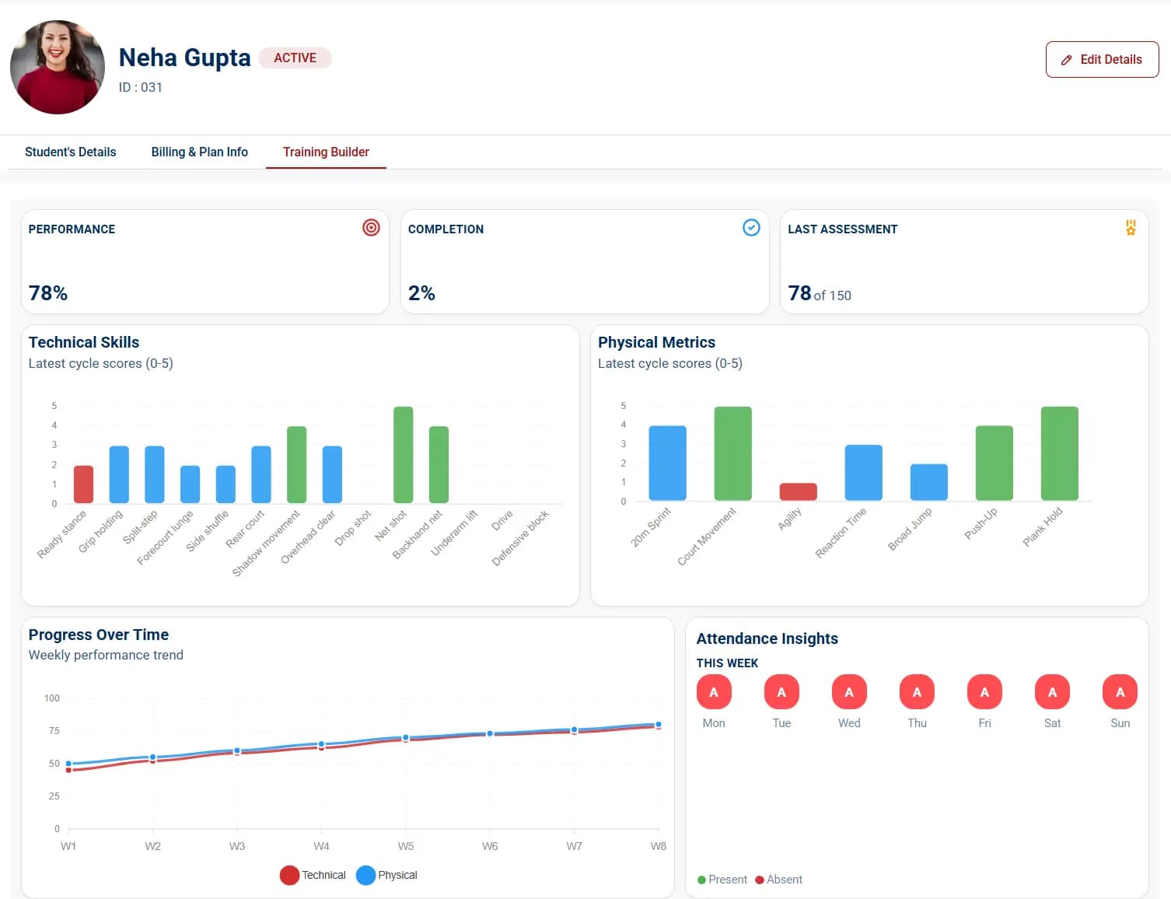The image size is (1171, 899).
Task: Select Saturday's absent attendance badge
Action: tap(1052, 691)
